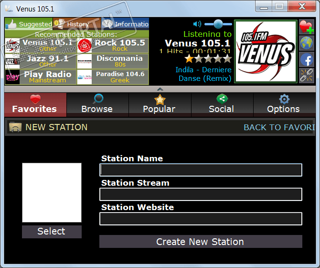Click Jazz 91.1 logo thumbnail
This screenshot has height=268, width=320.
click(12, 61)
